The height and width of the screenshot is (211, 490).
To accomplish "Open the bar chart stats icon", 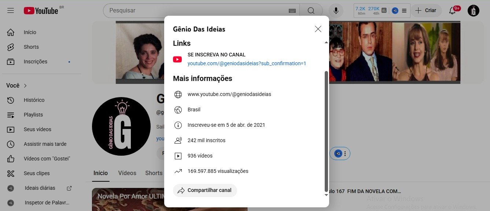I will pyautogui.click(x=384, y=10).
